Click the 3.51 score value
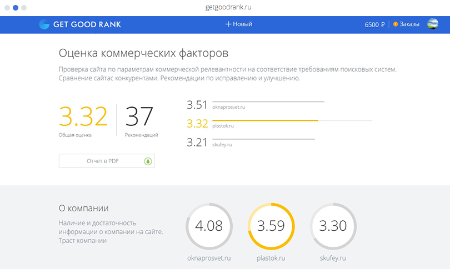 (197, 105)
